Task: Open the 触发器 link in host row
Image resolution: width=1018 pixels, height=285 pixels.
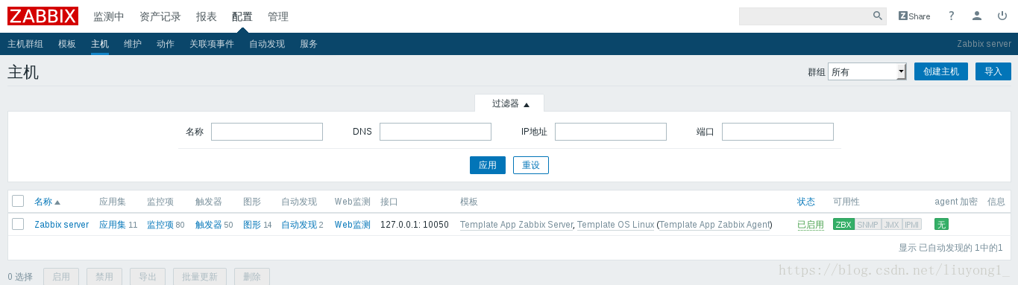Action: (209, 225)
